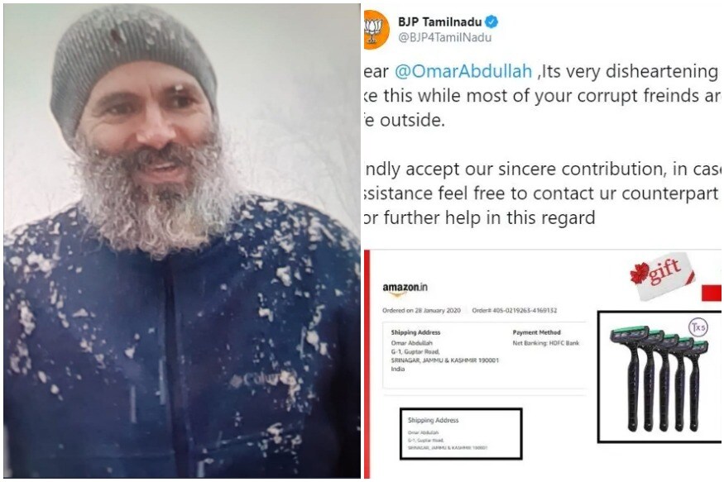Select the gift tag image
Image resolution: width=724 pixels, height=482 pixels.
coord(662,275)
